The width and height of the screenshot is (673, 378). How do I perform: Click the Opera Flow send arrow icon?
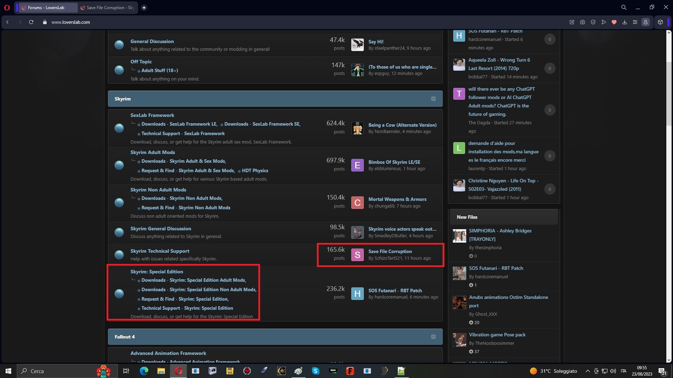(603, 22)
